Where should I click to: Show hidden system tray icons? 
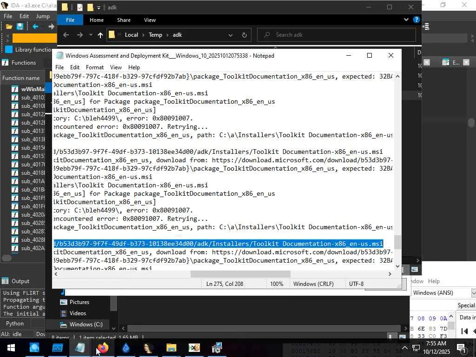(x=405, y=348)
